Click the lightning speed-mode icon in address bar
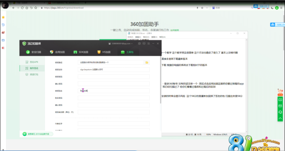 (198, 8)
